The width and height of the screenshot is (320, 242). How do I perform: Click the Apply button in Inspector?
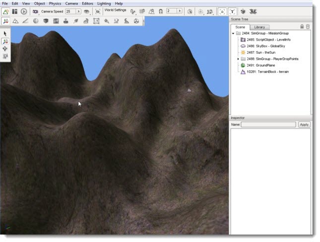(x=304, y=124)
